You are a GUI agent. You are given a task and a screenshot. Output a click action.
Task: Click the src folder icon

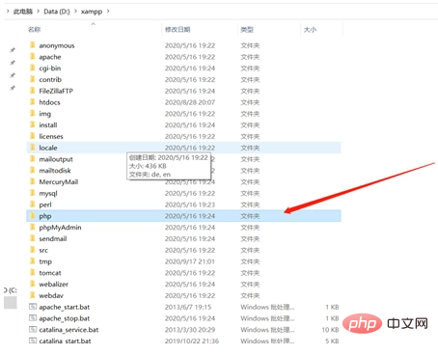click(x=32, y=250)
